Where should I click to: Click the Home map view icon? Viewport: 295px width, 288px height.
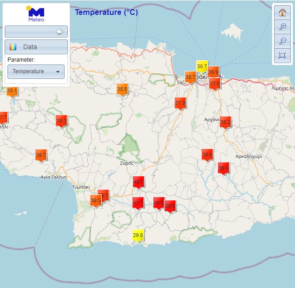(282, 13)
